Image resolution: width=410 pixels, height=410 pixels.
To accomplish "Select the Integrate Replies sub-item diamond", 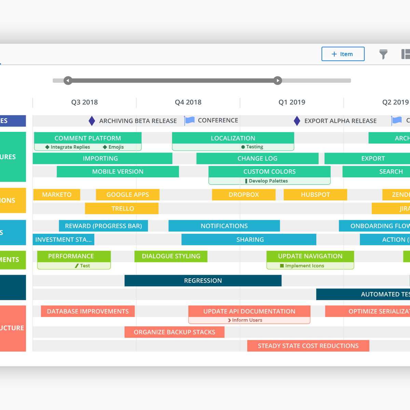I will [47, 147].
